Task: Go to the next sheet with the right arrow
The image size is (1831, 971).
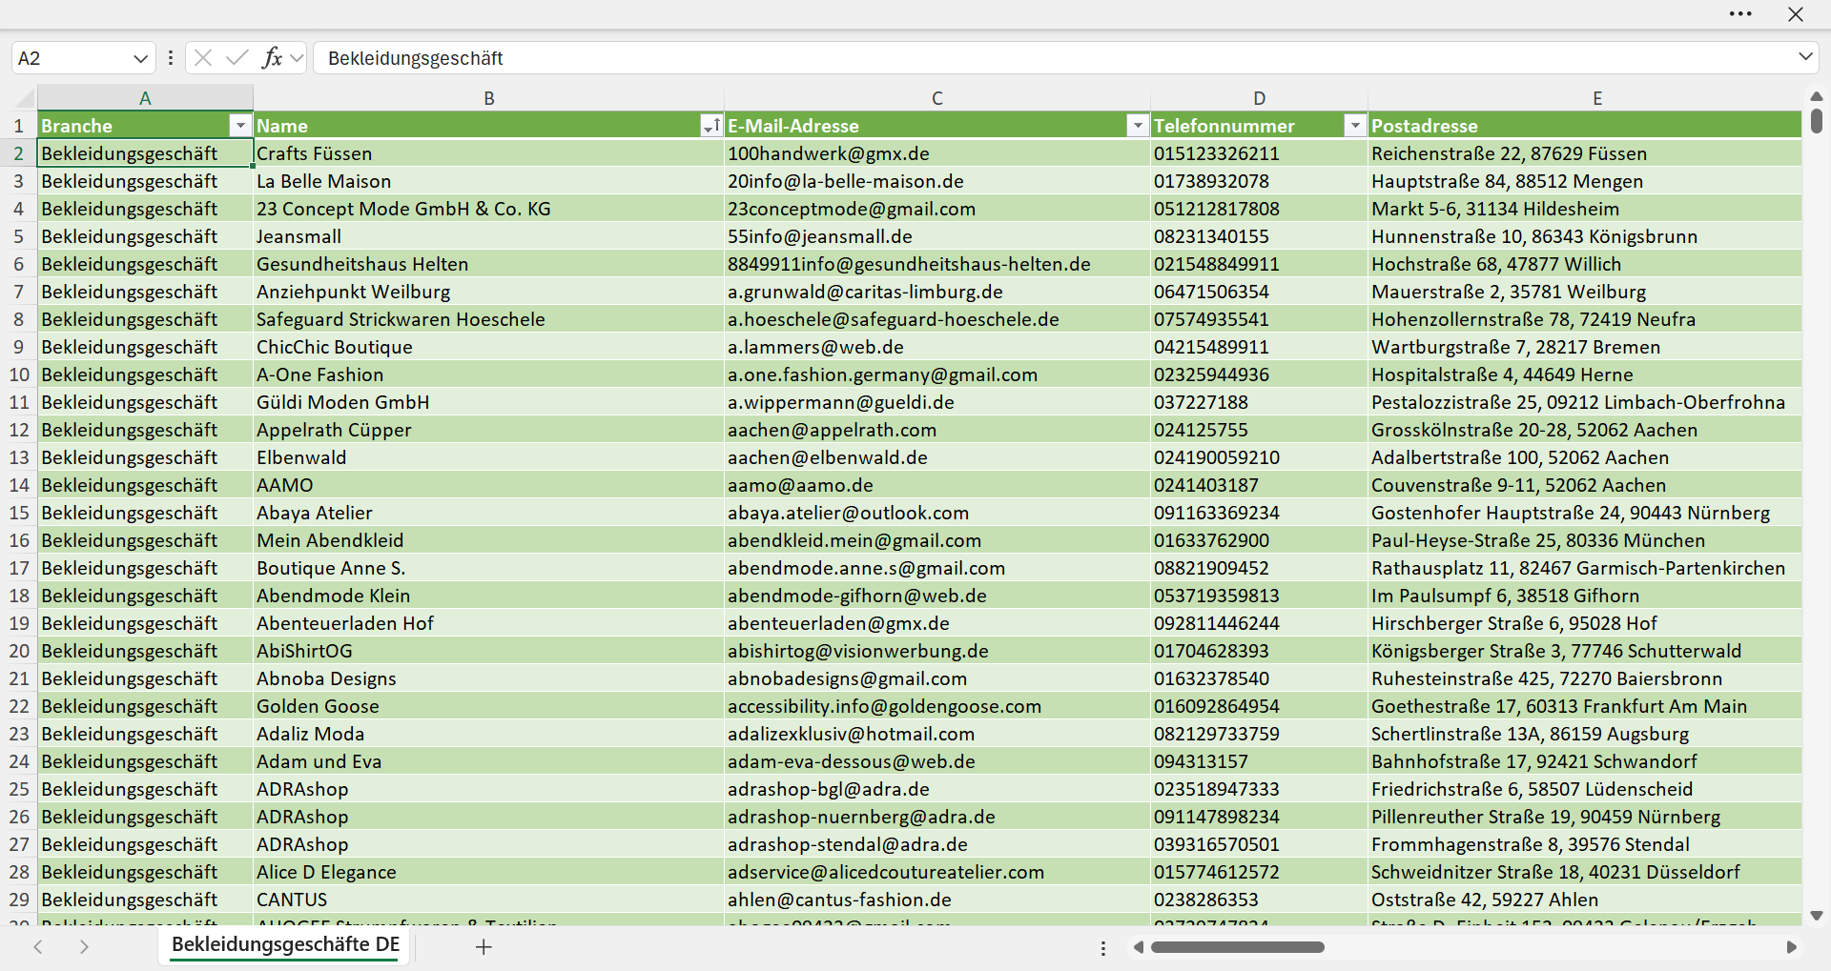Action: click(x=84, y=947)
